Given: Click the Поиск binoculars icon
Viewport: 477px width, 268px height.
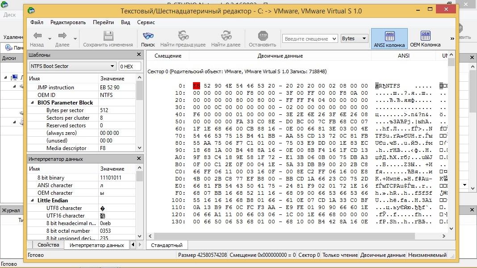Looking at the screenshot, I should tap(148, 36).
